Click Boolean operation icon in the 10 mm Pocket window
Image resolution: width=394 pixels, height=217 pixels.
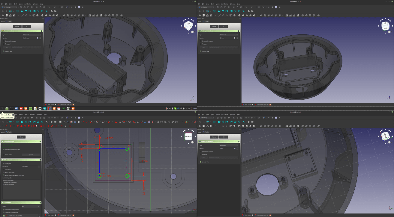318,15
